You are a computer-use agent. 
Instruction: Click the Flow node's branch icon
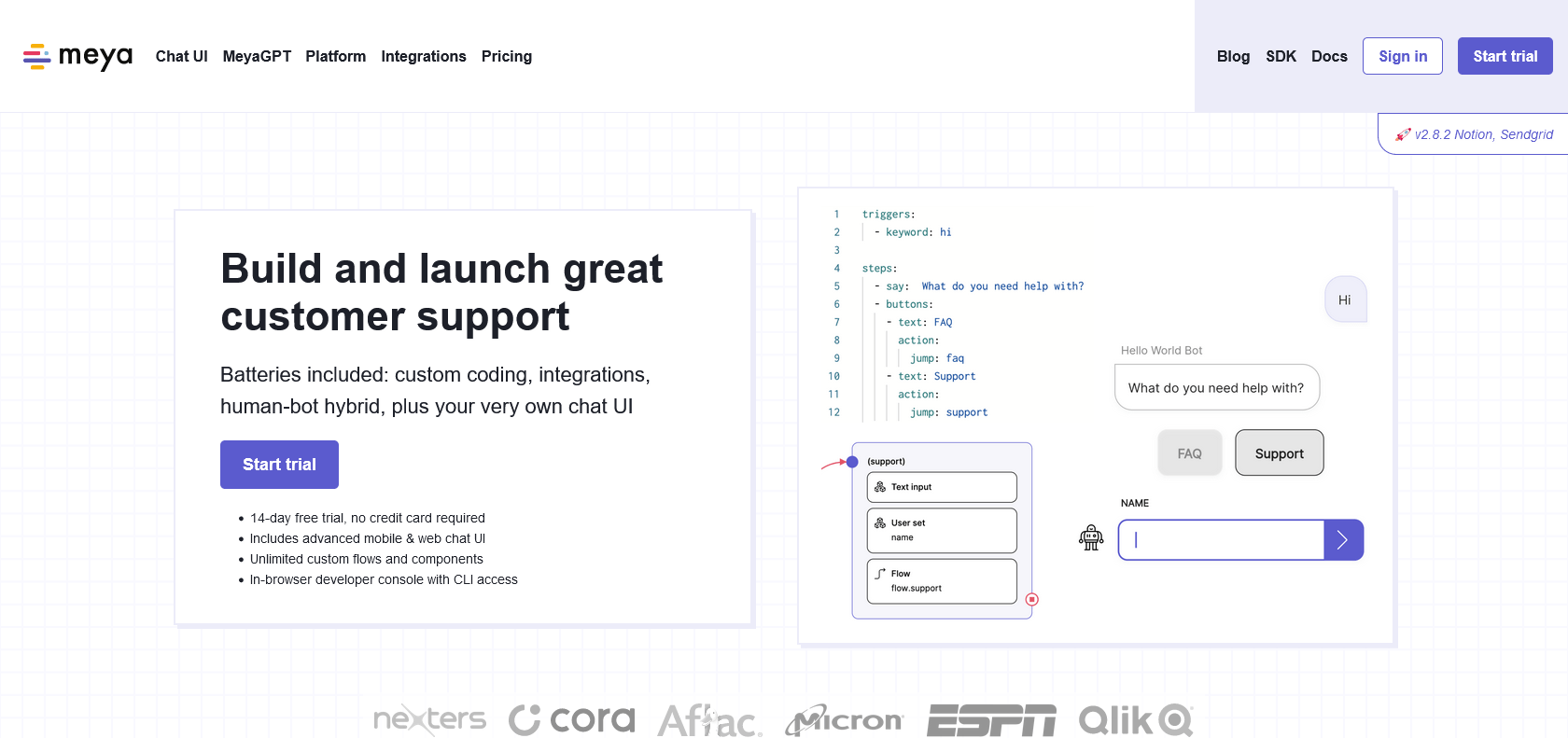pyautogui.click(x=880, y=574)
